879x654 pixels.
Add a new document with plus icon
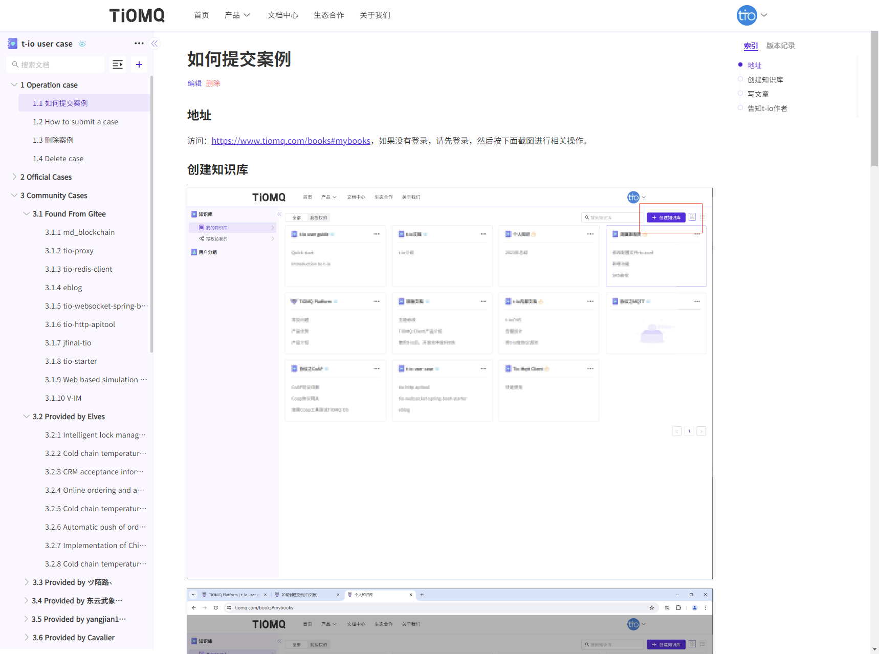point(139,64)
